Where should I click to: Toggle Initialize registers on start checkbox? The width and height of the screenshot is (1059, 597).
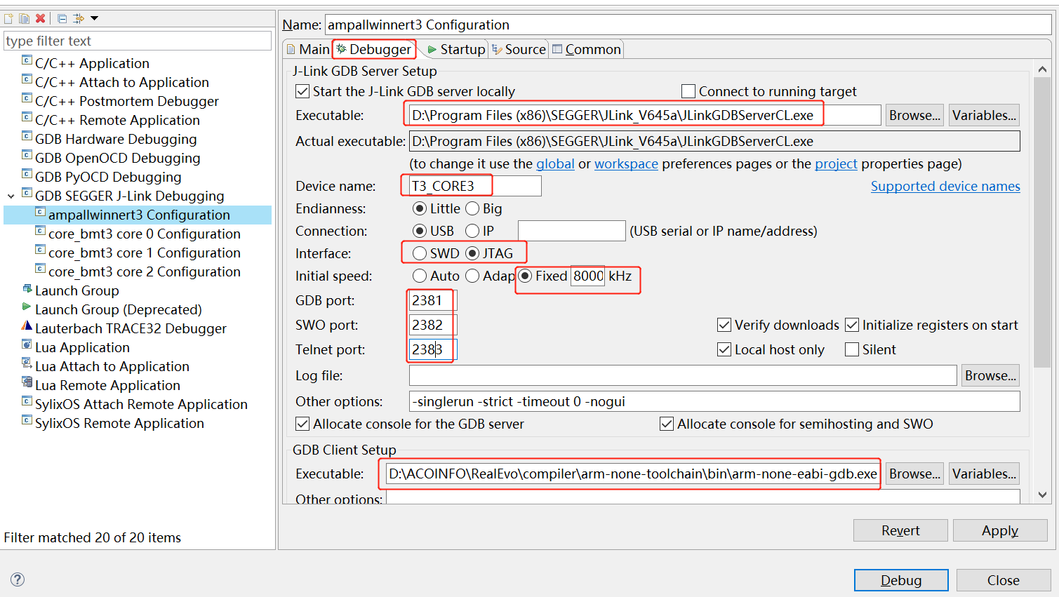(x=852, y=325)
